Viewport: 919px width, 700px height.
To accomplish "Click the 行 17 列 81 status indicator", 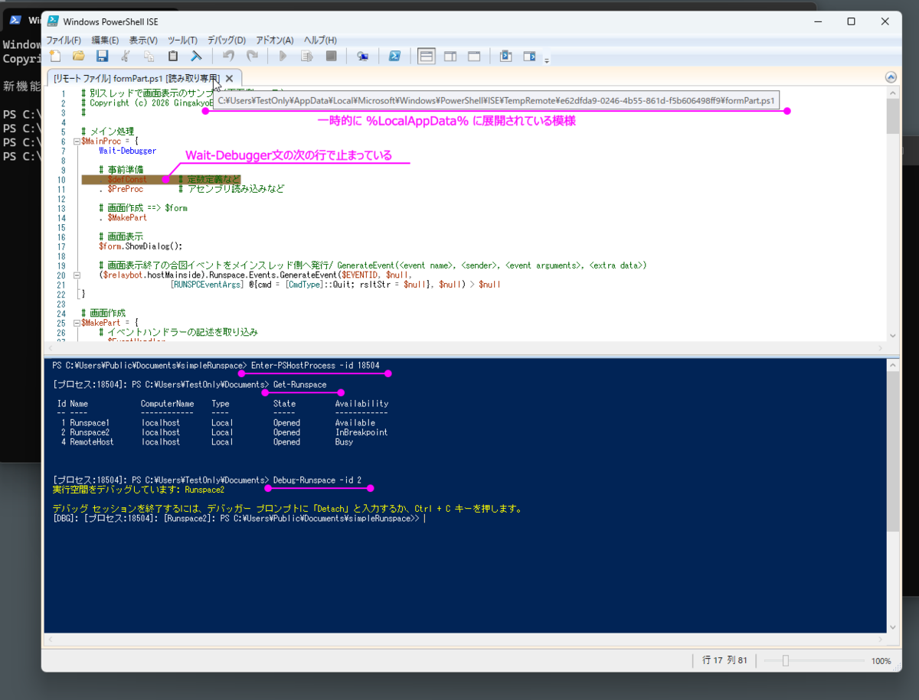I will (x=724, y=660).
